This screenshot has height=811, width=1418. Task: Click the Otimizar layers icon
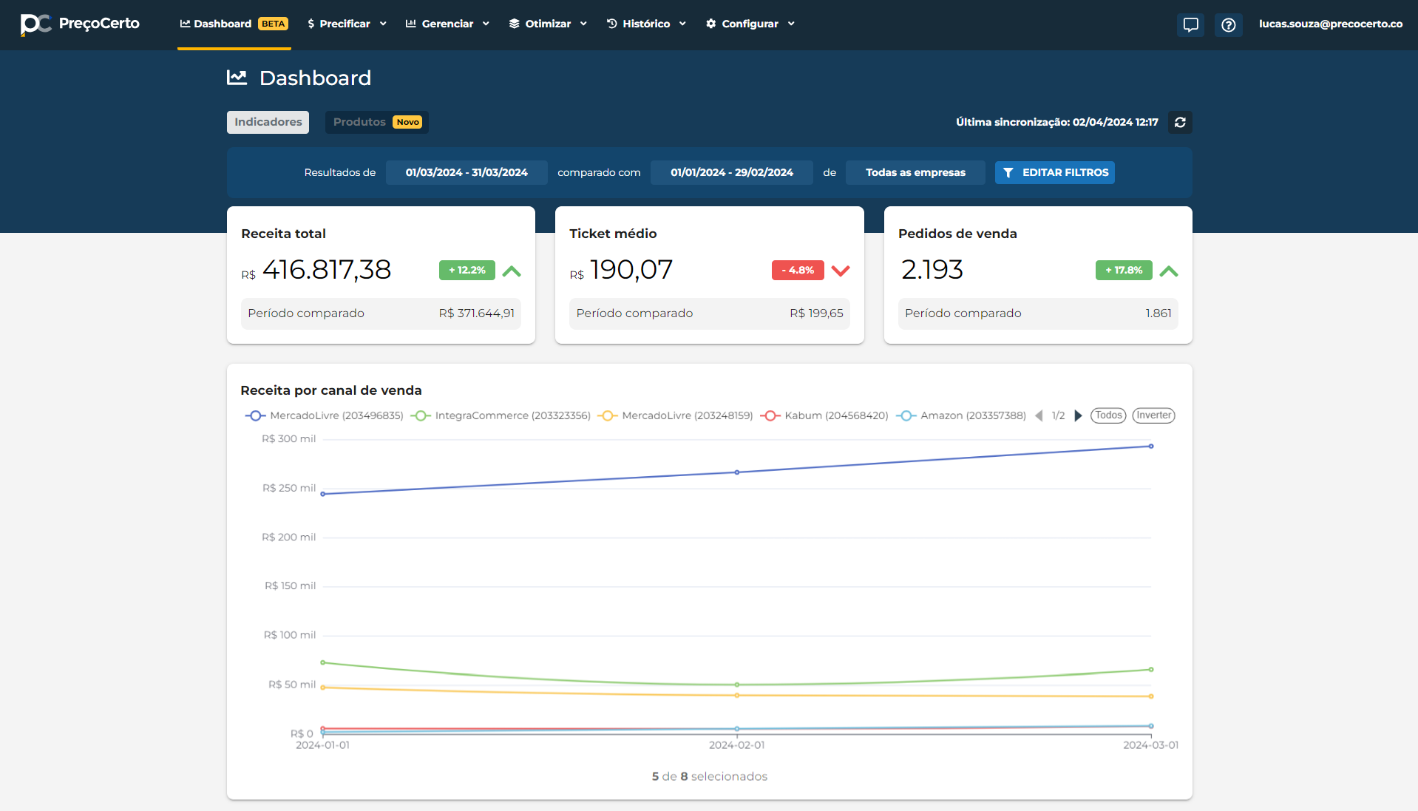pyautogui.click(x=515, y=24)
